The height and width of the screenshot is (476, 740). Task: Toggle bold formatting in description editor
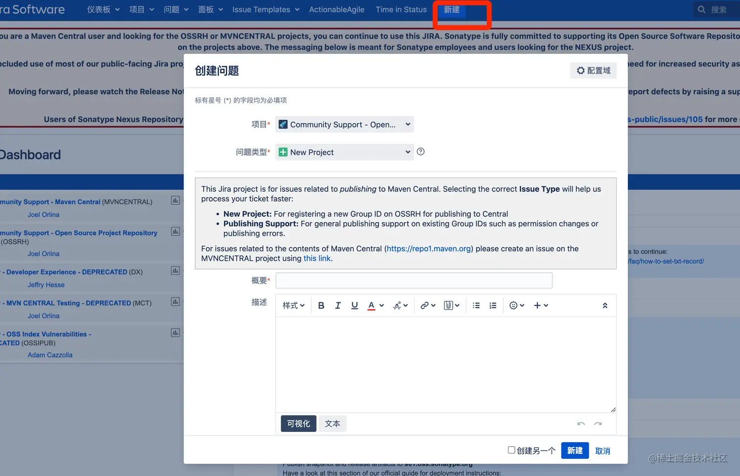tap(321, 305)
